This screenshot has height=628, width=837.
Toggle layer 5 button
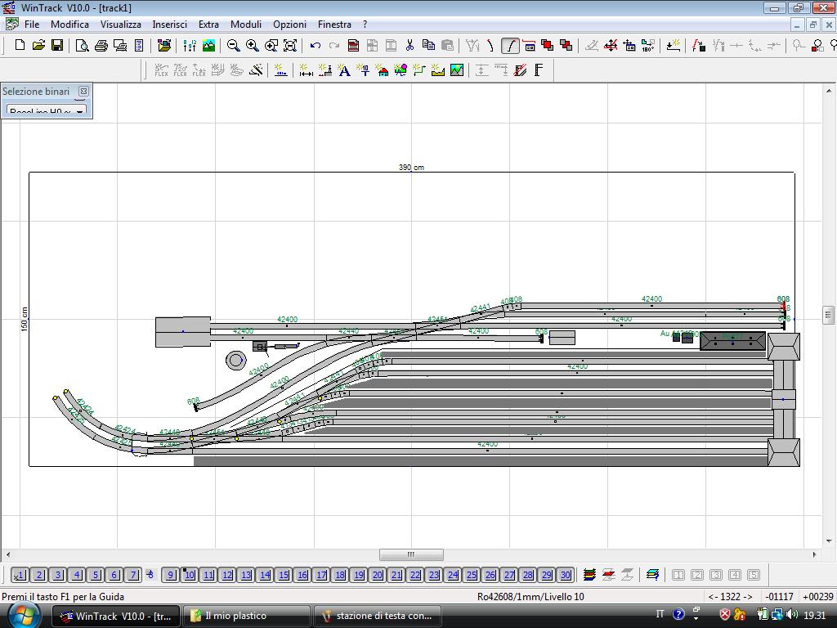pyautogui.click(x=96, y=575)
